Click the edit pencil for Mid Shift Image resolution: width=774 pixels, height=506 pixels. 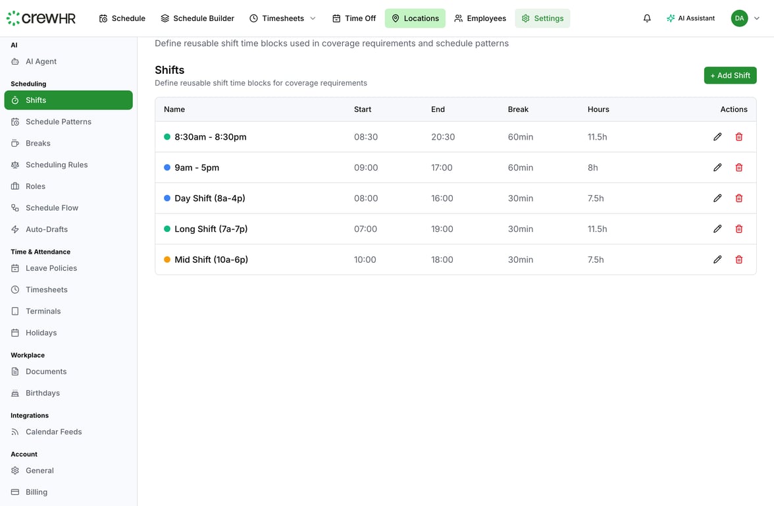coord(717,259)
